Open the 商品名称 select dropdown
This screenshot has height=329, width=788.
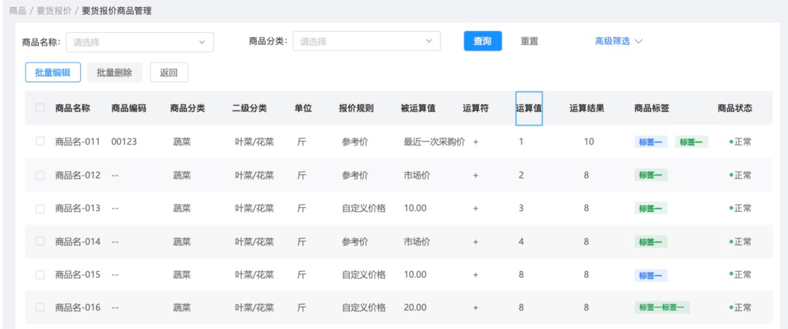pos(140,42)
